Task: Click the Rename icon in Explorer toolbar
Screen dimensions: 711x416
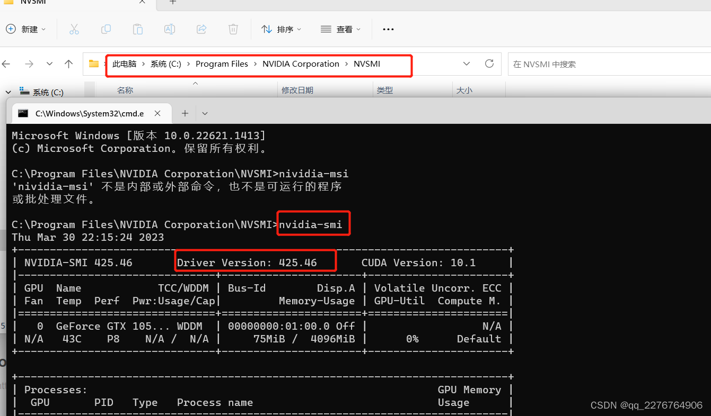Action: coord(170,29)
